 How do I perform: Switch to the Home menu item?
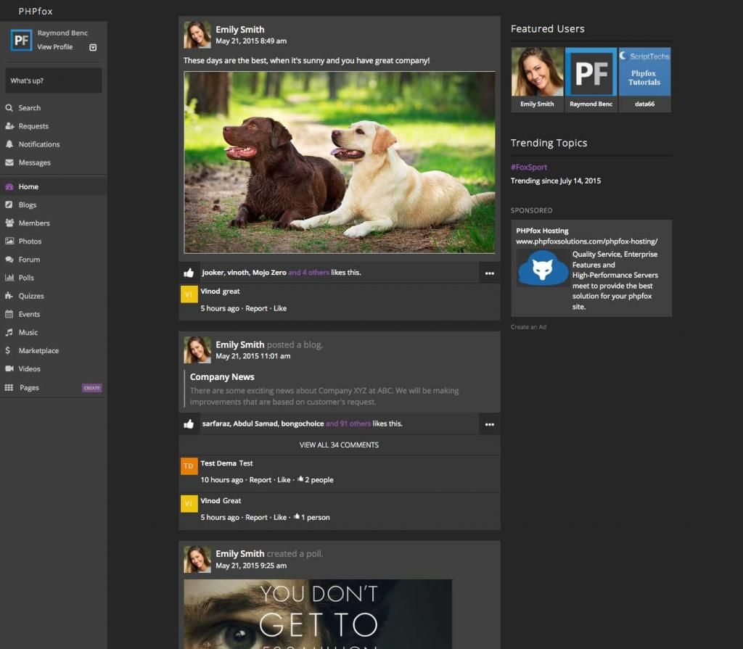click(x=27, y=186)
